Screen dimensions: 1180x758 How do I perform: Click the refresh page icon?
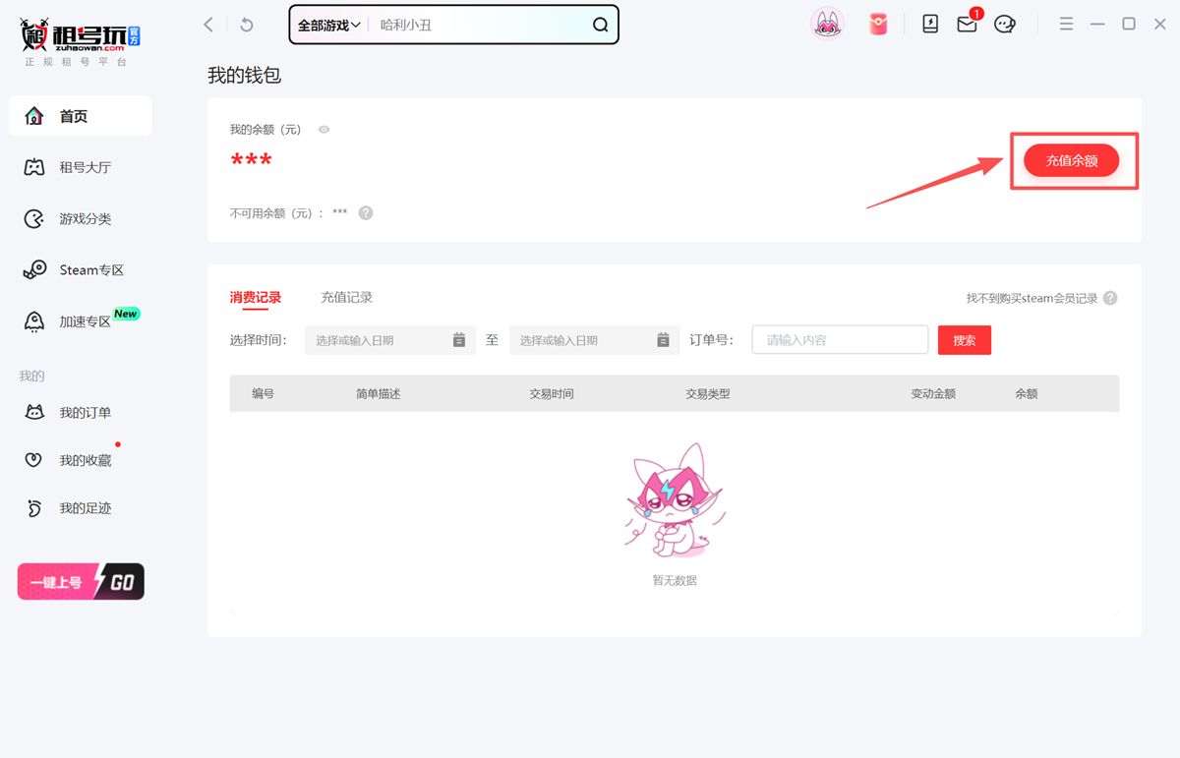click(x=247, y=25)
